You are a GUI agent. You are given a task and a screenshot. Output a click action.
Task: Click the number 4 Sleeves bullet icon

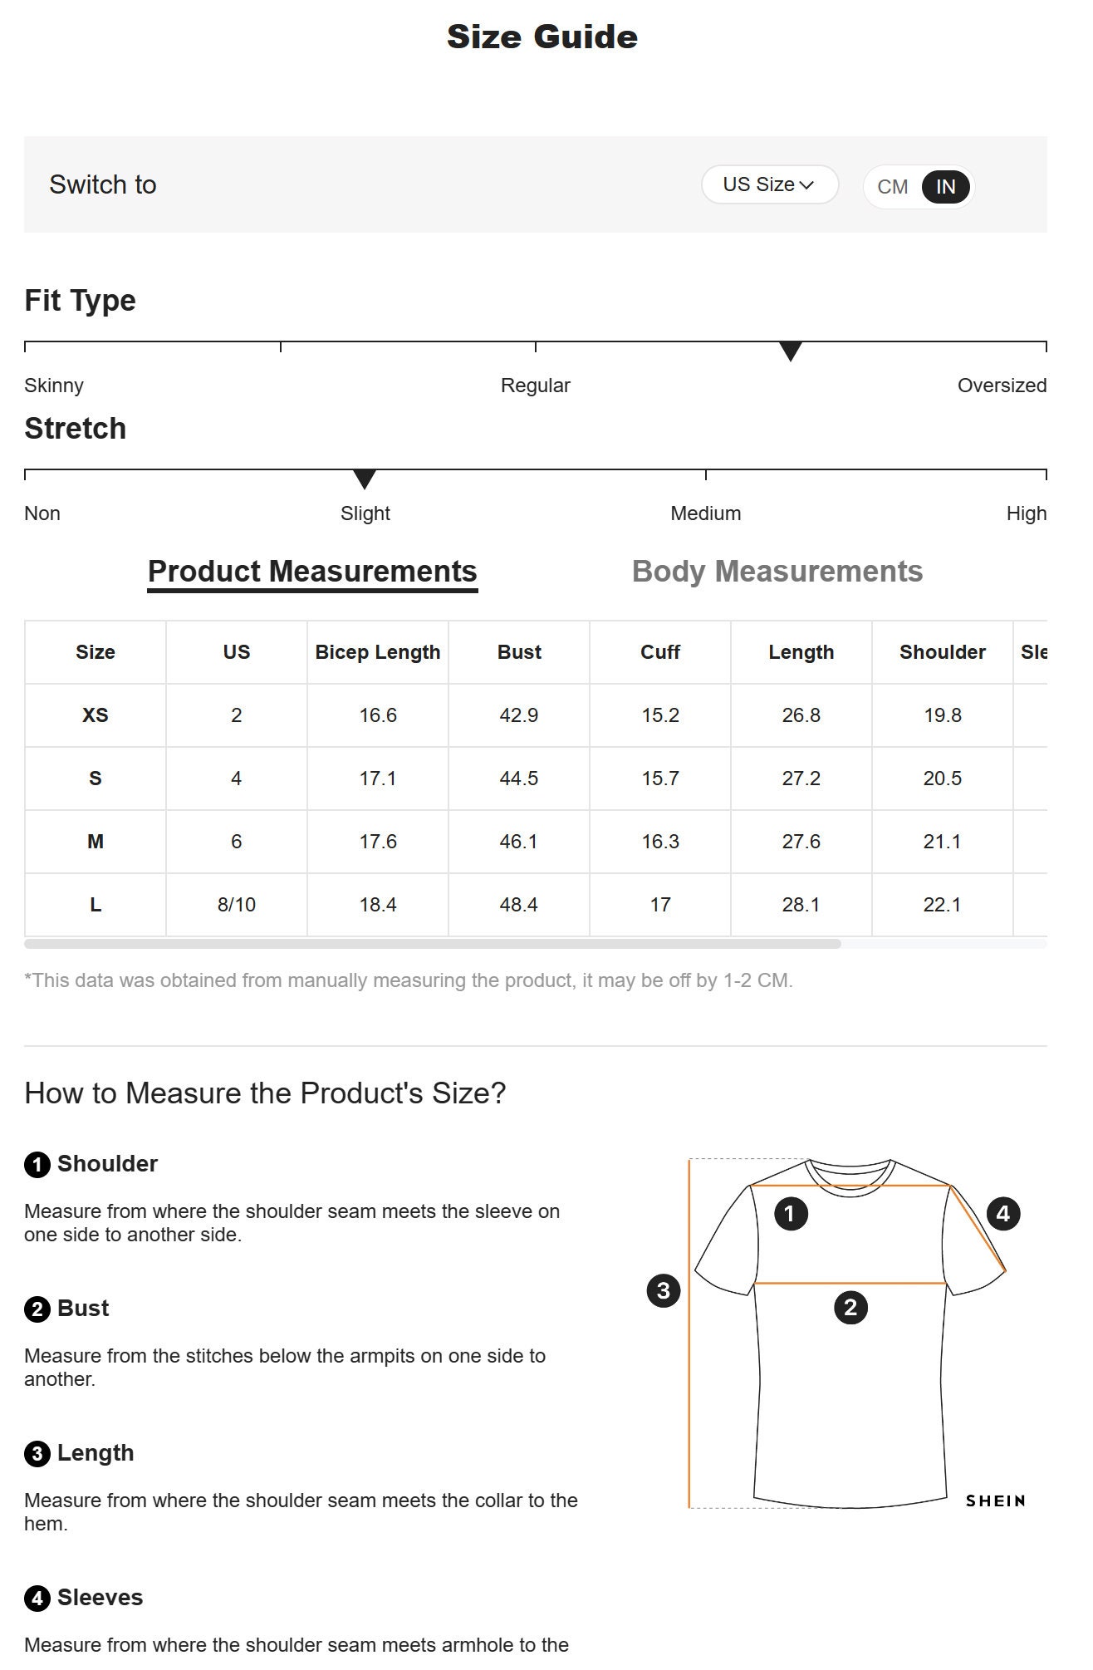click(x=37, y=1599)
